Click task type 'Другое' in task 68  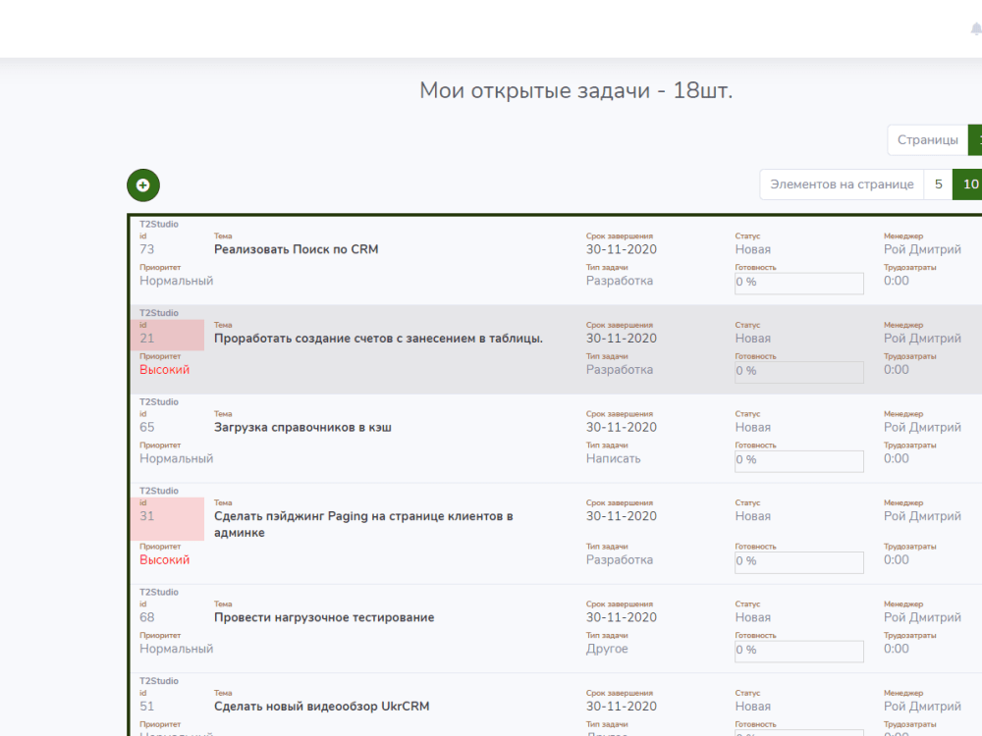(607, 649)
